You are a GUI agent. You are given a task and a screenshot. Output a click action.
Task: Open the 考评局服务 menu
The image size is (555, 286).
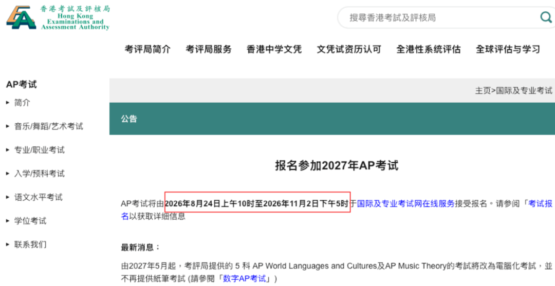pyautogui.click(x=209, y=49)
